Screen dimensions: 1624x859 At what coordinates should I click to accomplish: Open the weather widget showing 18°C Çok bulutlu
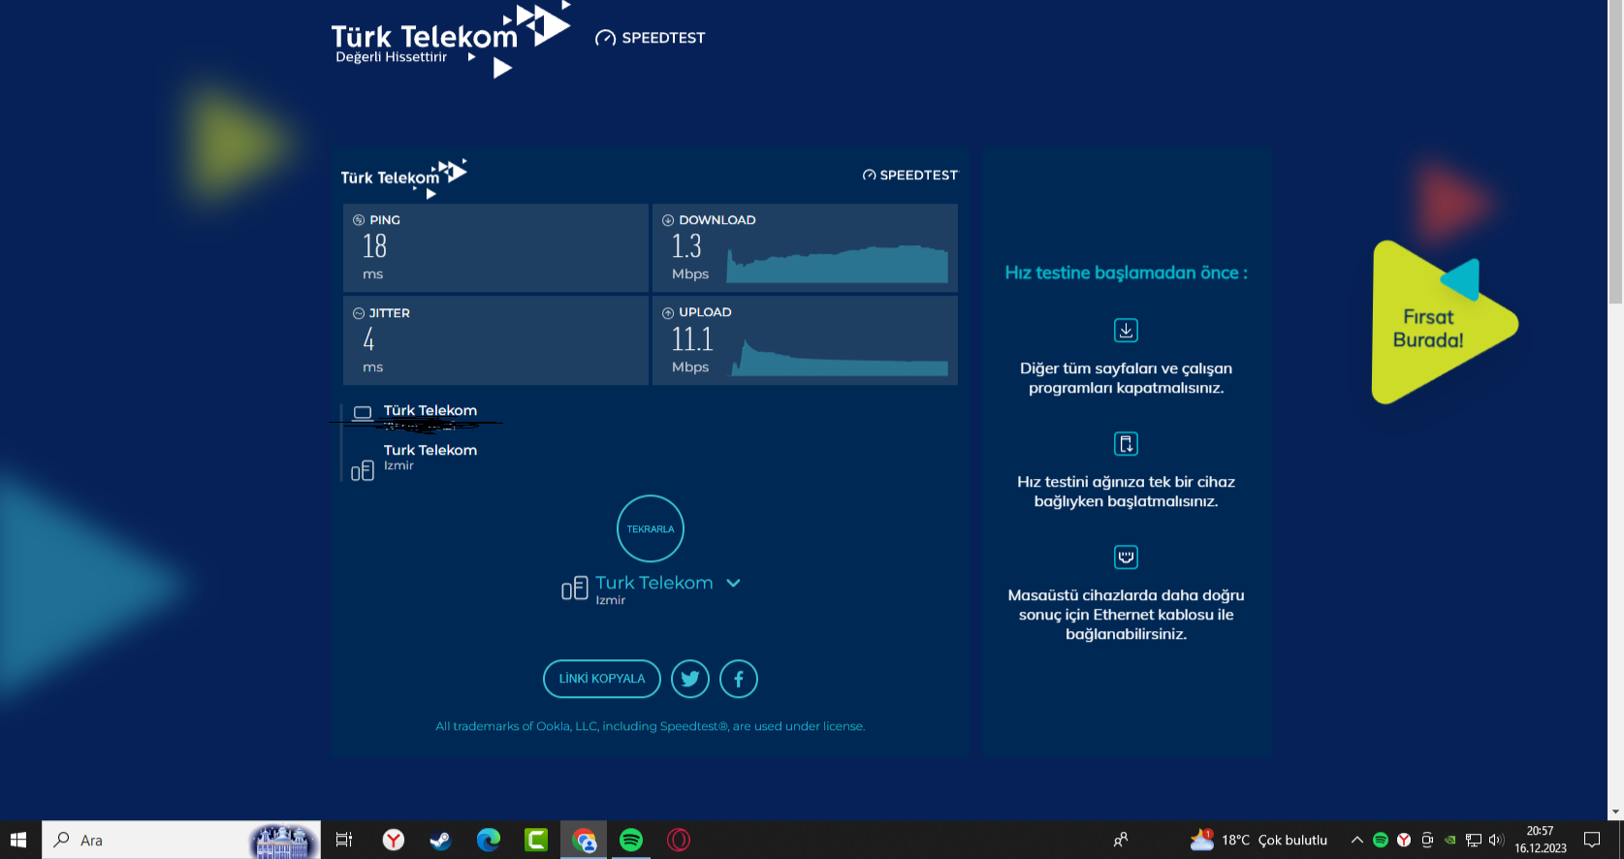click(x=1258, y=840)
